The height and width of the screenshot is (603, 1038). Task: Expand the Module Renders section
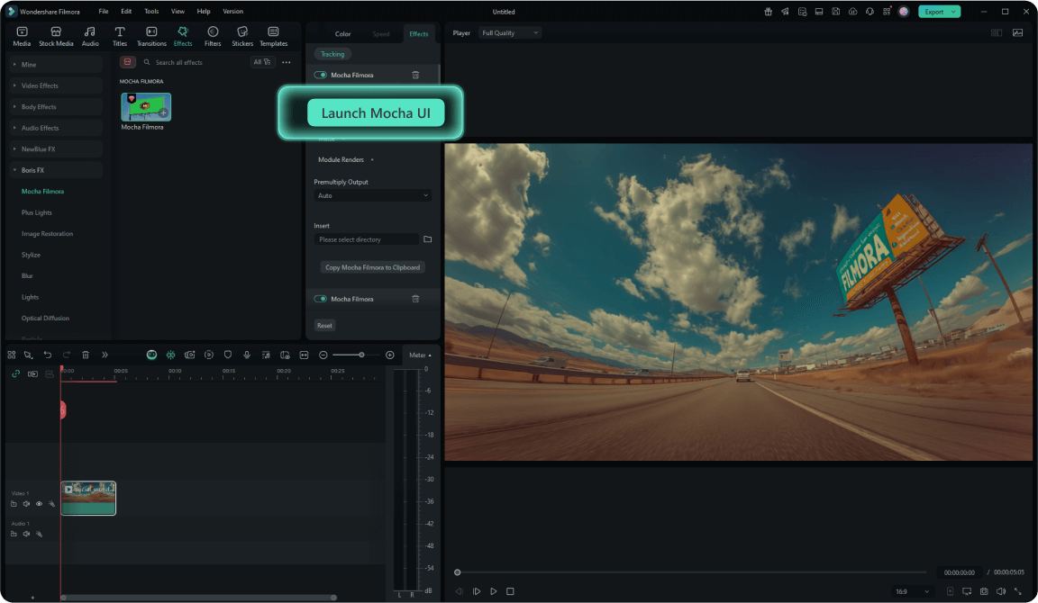pos(346,159)
